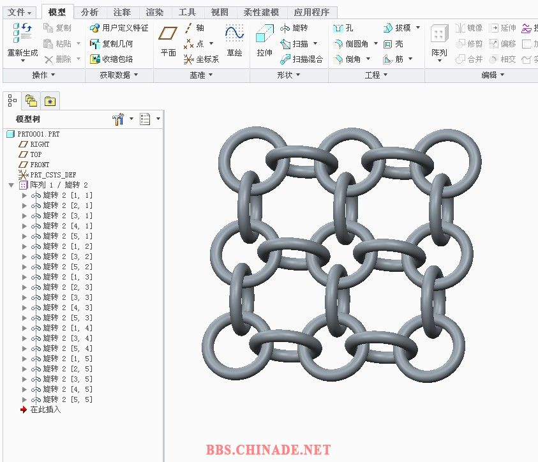The image size is (538, 462).
Task: Switch to the 应用程序 applications tab
Action: [311, 12]
